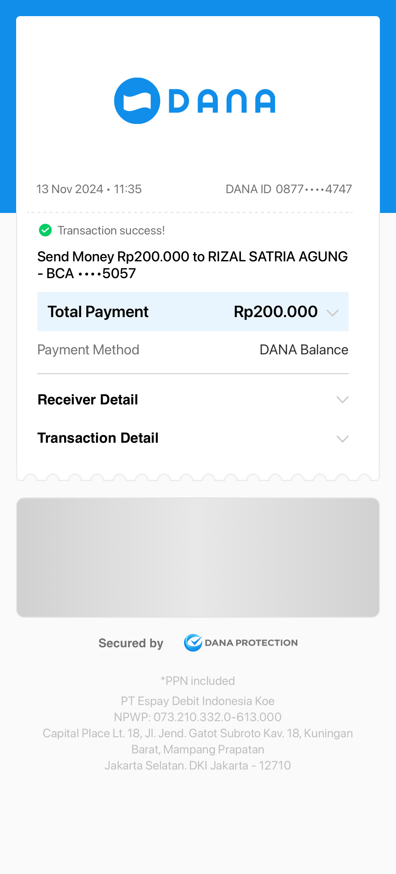Click the Send Money to RIZAL SATRIA AGUNG description
The width and height of the screenshot is (396, 874).
(192, 265)
